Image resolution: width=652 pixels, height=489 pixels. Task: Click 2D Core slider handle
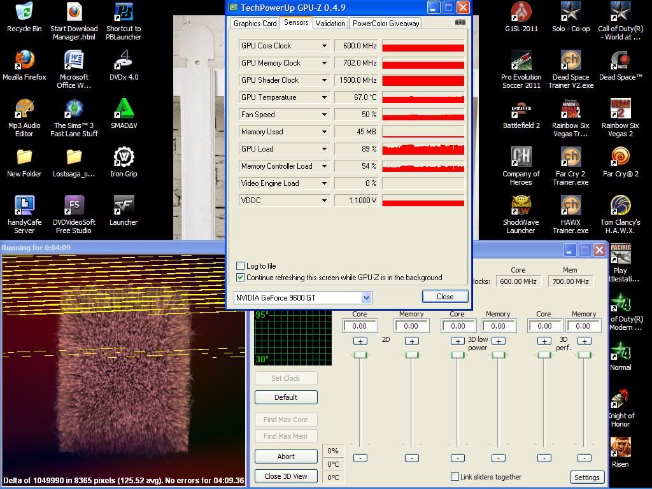pyautogui.click(x=360, y=355)
